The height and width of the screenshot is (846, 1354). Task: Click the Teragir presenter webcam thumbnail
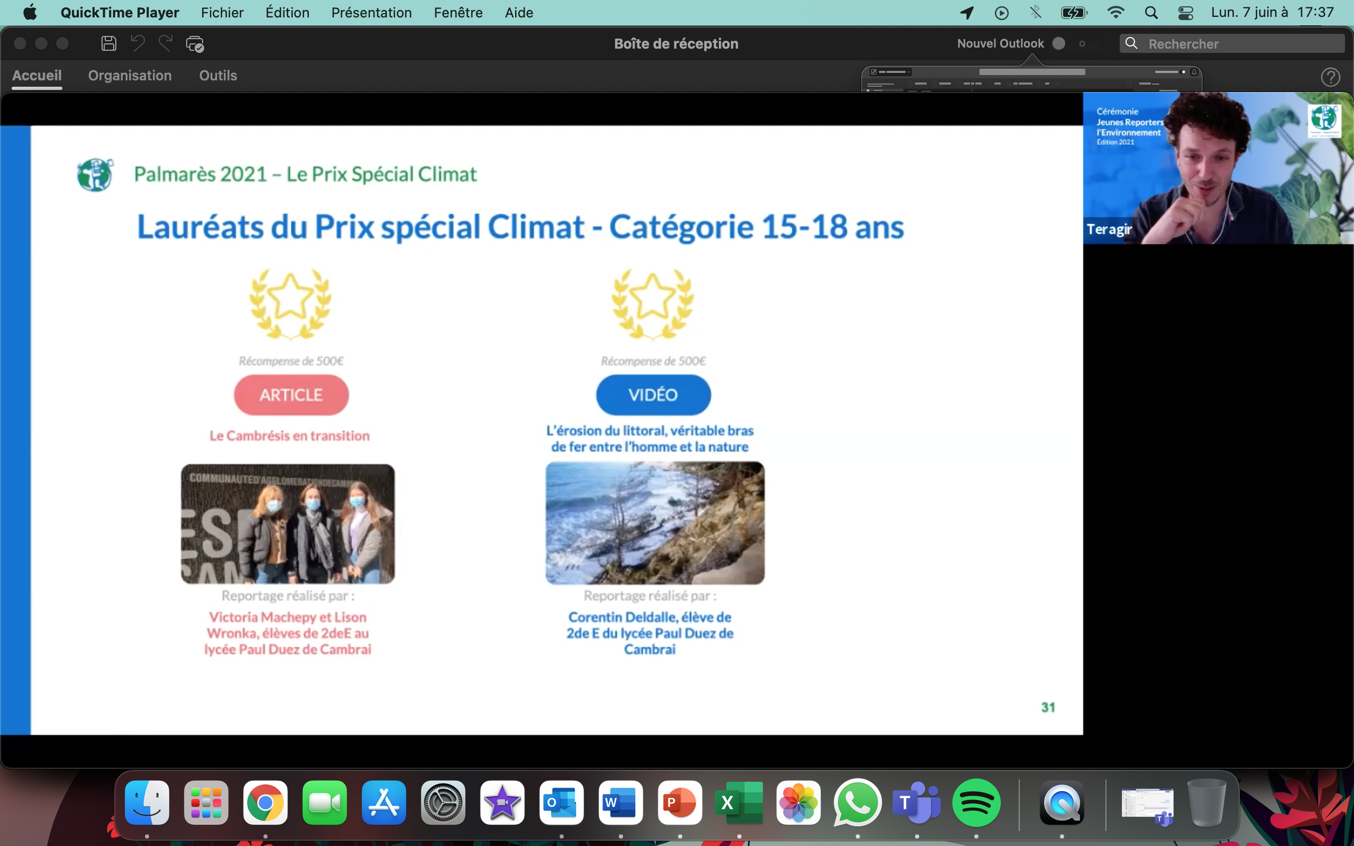click(x=1218, y=168)
